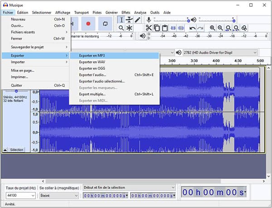This screenshot has height=208, width=272.
Task: Select Nouveau in Fichier menu
Action: (x=35, y=19)
